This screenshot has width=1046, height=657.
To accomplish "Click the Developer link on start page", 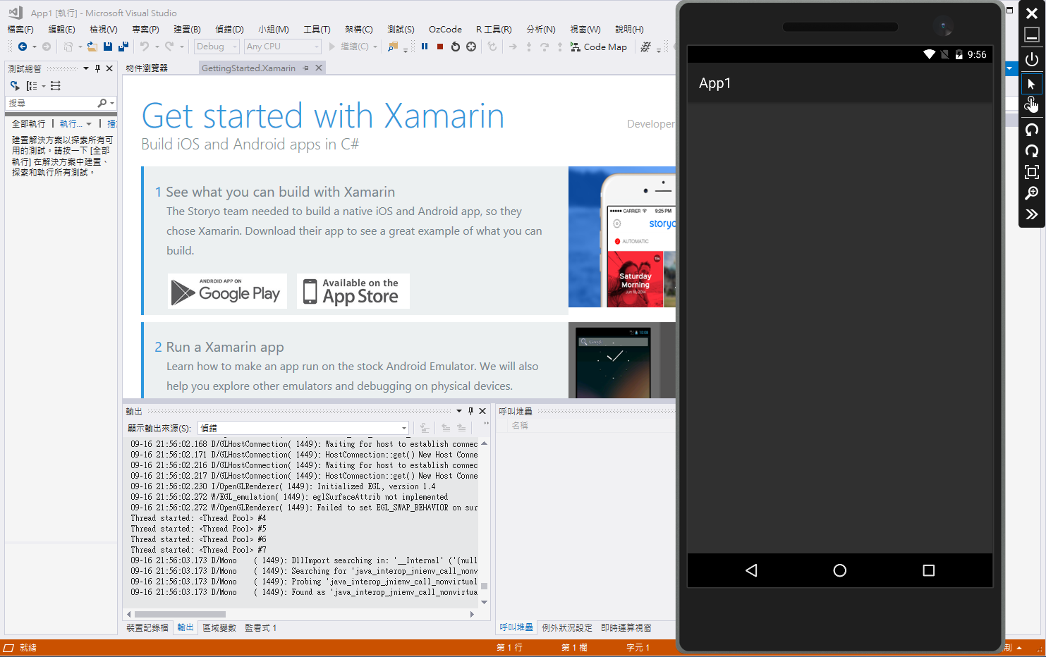I will click(x=650, y=124).
